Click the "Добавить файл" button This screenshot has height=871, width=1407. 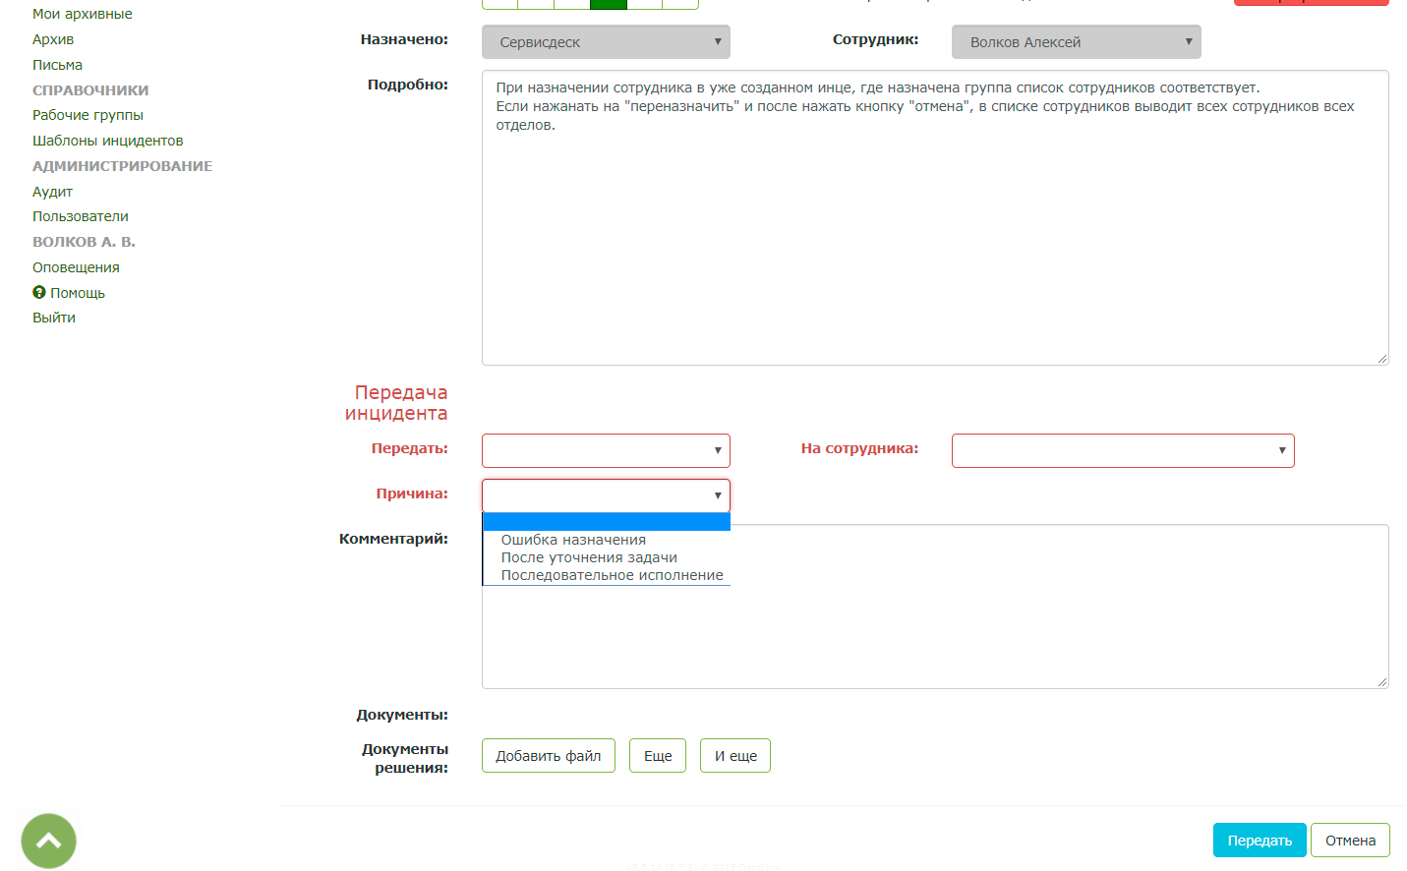click(548, 755)
